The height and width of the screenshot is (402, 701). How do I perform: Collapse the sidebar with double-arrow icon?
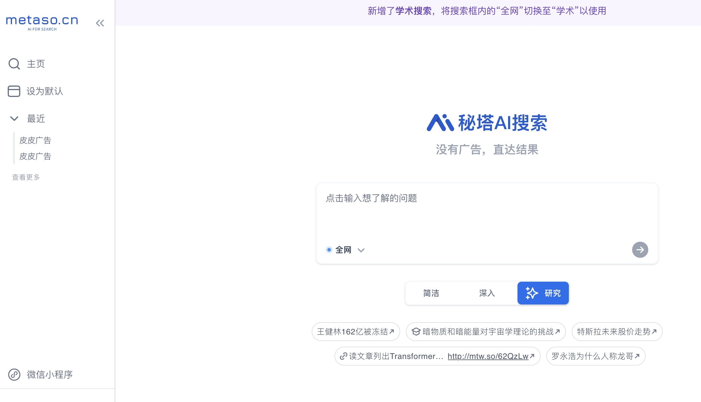[x=100, y=23]
